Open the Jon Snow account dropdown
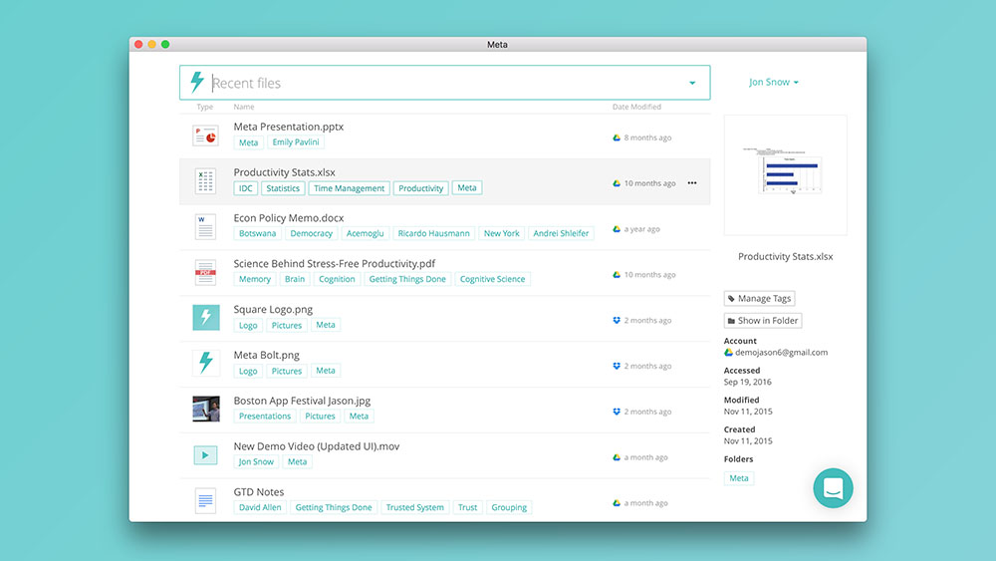The image size is (996, 561). [774, 83]
